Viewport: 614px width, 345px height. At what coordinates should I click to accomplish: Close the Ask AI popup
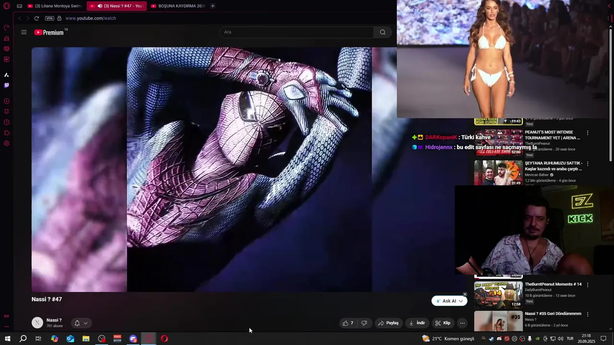point(465,294)
